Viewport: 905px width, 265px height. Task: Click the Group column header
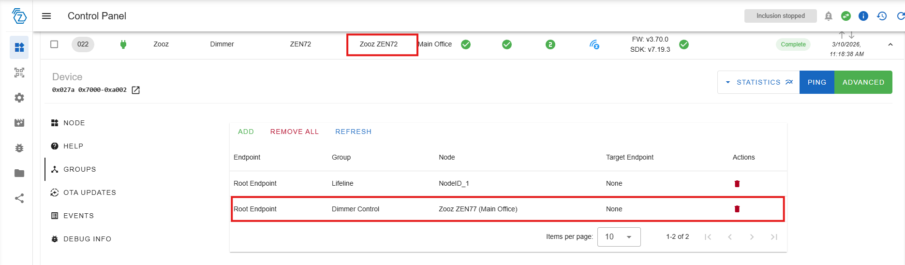click(341, 157)
